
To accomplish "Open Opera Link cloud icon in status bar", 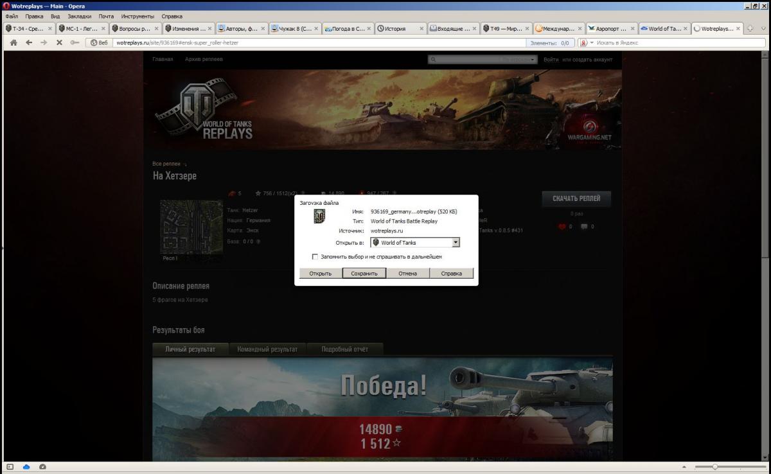I will click(26, 467).
